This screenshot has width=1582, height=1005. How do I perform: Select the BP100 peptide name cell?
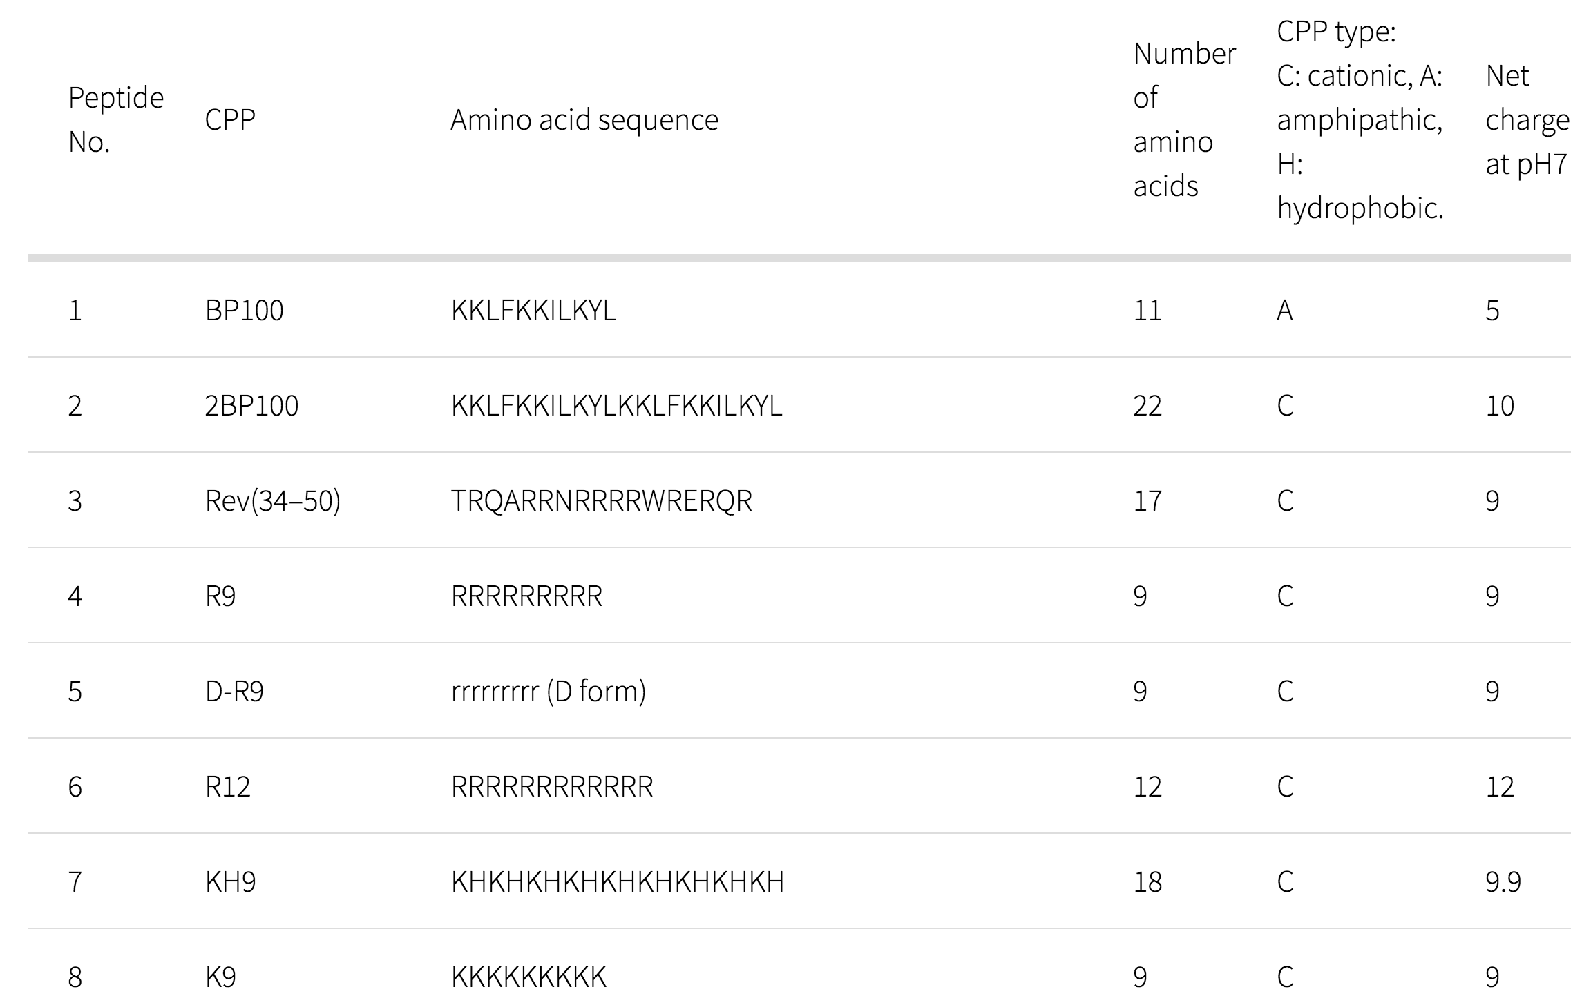pyautogui.click(x=244, y=311)
